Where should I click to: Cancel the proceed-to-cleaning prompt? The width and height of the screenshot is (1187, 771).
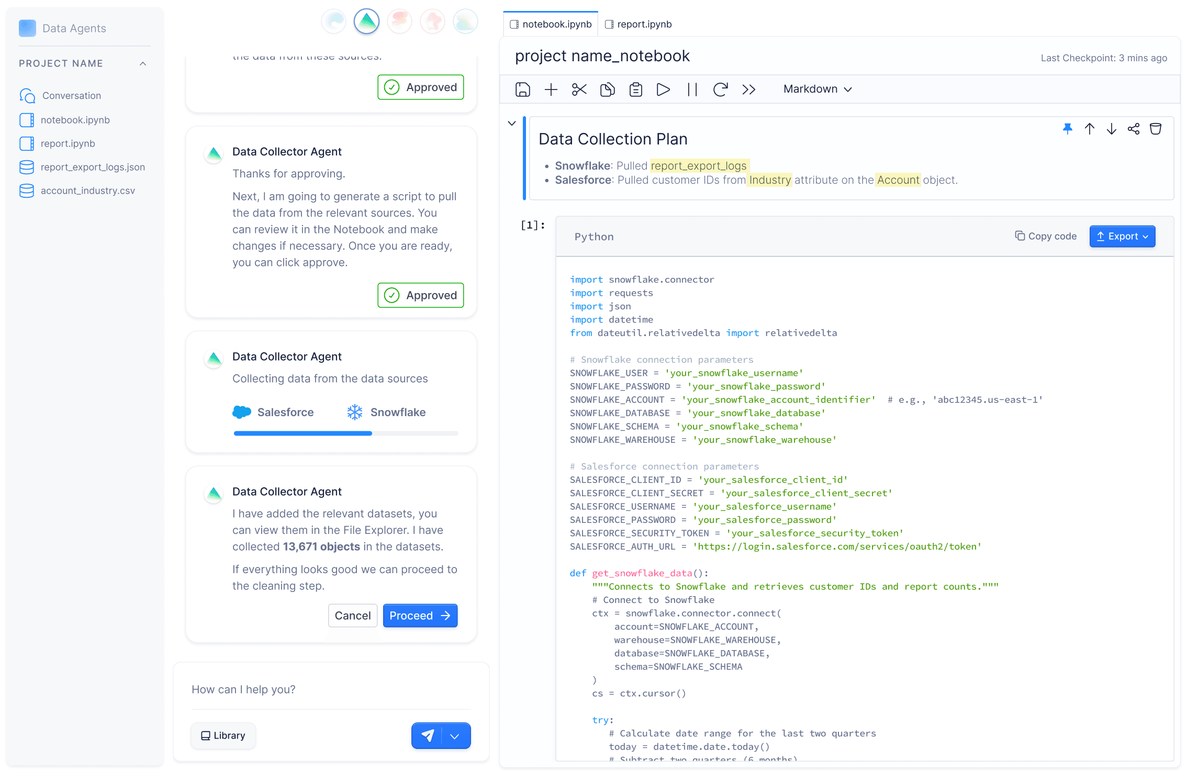tap(353, 616)
